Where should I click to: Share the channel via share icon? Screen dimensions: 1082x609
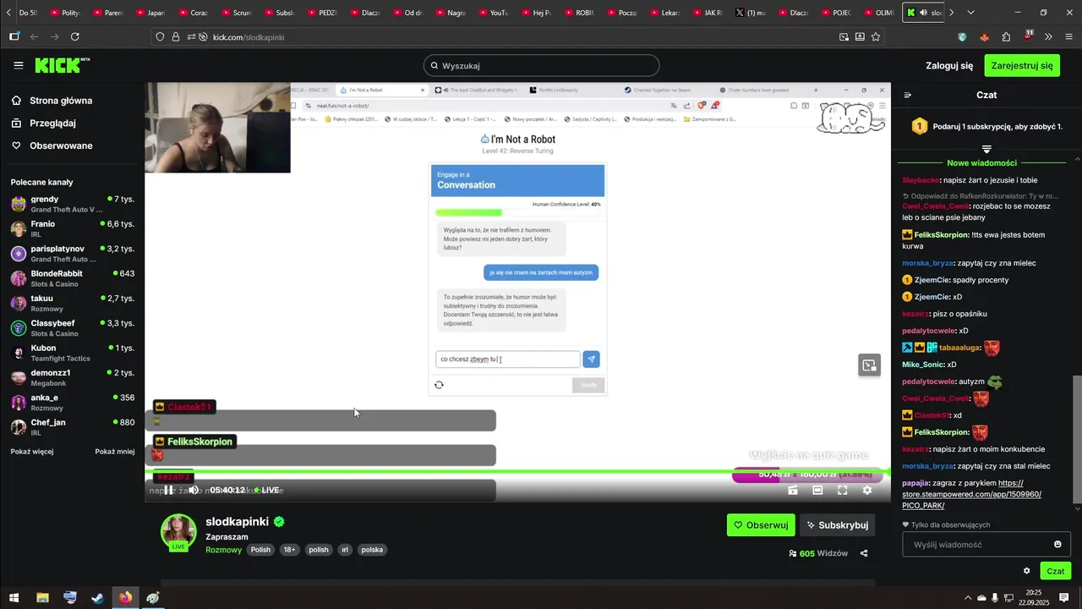coord(864,553)
